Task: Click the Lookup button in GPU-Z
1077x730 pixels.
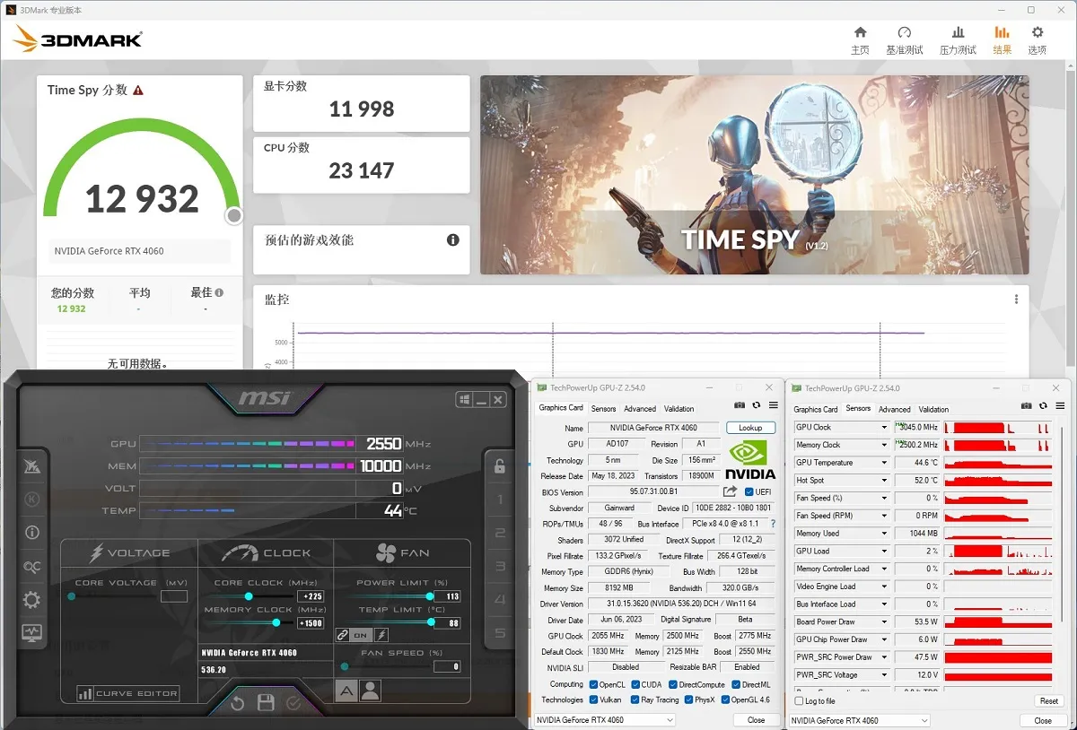Action: 750,428
